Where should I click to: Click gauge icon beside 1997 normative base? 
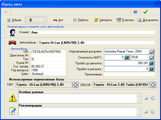75,85
